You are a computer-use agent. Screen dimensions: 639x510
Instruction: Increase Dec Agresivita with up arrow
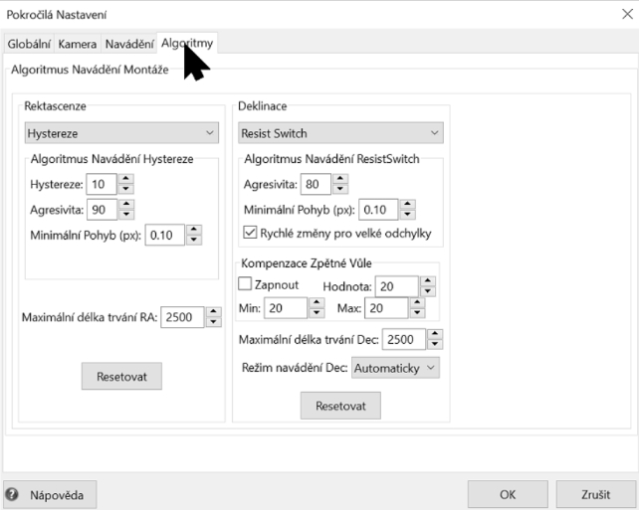(340, 179)
